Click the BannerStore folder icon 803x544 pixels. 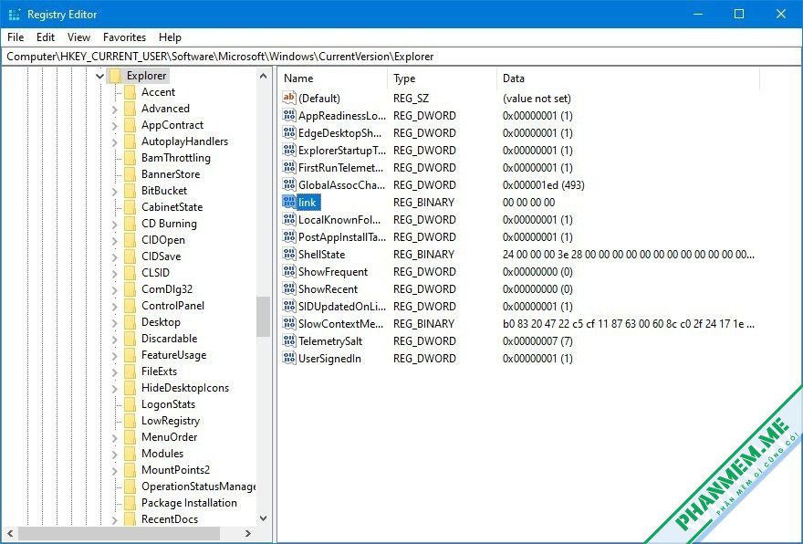pyautogui.click(x=130, y=174)
